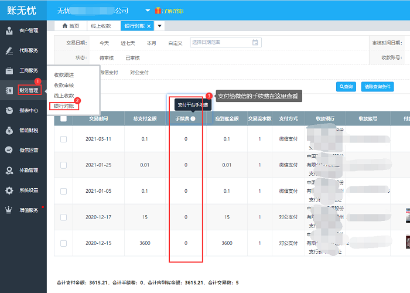Select 收款审核 from the submenu
The height and width of the screenshot is (293, 410).
[64, 85]
